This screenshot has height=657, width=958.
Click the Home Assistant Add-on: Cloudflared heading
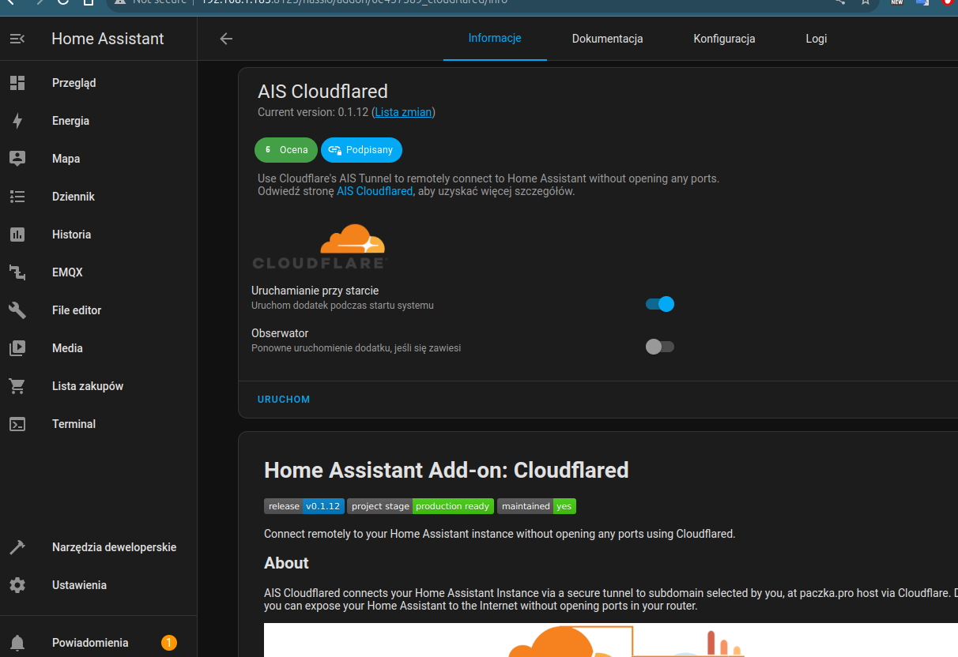pos(447,471)
